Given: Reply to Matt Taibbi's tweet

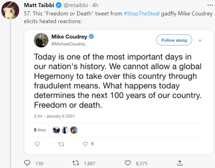Looking at the screenshot, I should pos(27,163).
